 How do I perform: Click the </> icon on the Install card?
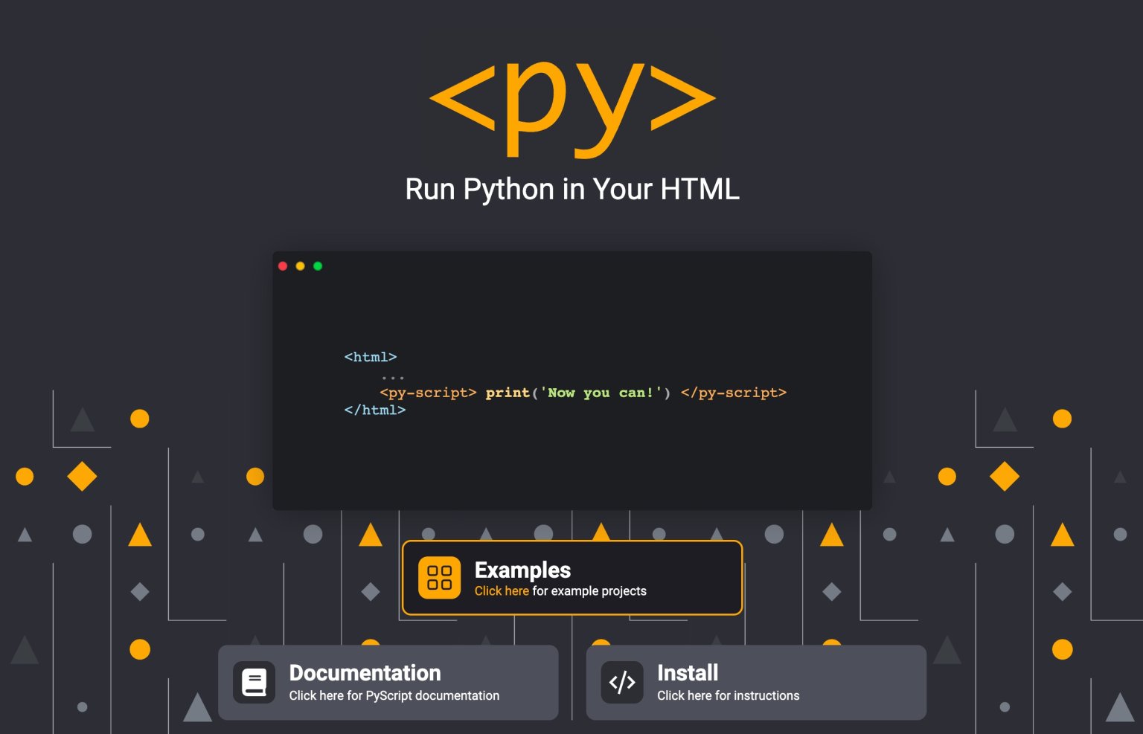point(622,682)
